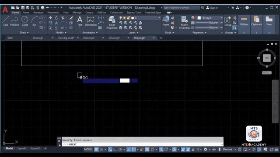Switch to the Parametric ribbon tab

click(53, 13)
